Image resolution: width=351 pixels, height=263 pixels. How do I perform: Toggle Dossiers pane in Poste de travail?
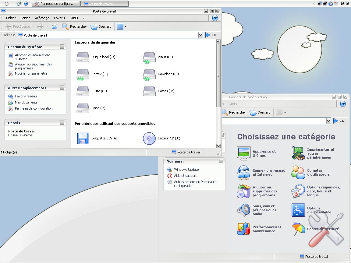(x=101, y=26)
